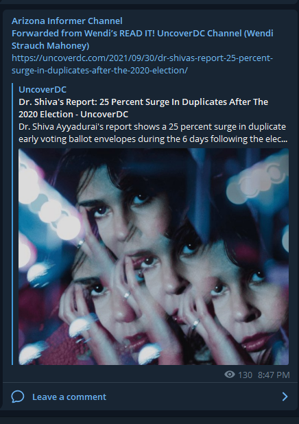Open the Arizona Informer Channel name
The image size is (299, 424).
click(67, 21)
